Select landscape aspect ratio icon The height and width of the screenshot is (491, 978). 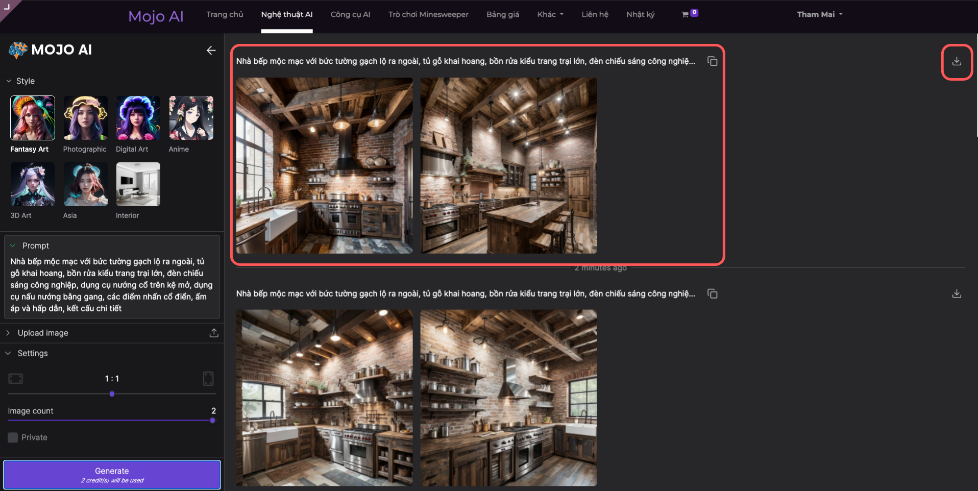click(x=16, y=379)
